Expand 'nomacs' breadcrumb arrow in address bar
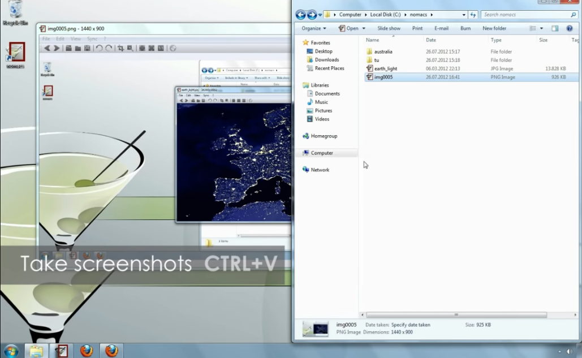 click(x=432, y=15)
